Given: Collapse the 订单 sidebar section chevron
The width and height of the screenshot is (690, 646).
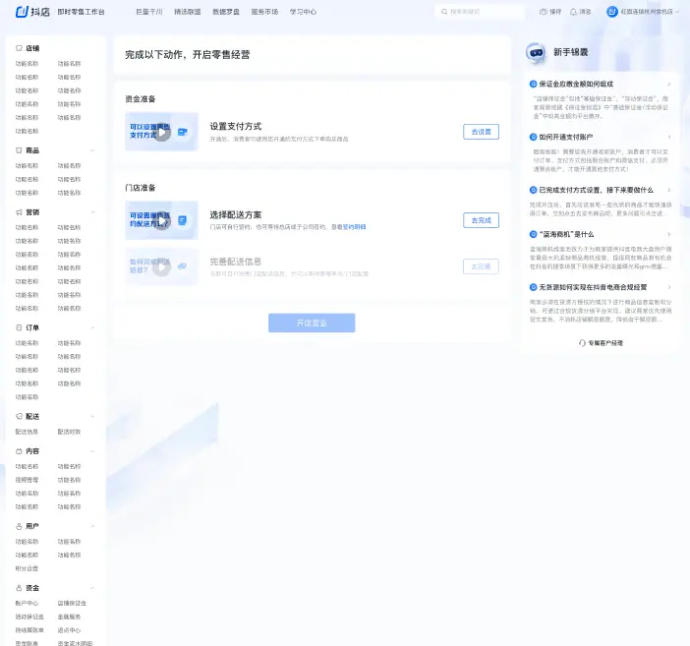Looking at the screenshot, I should [x=92, y=327].
